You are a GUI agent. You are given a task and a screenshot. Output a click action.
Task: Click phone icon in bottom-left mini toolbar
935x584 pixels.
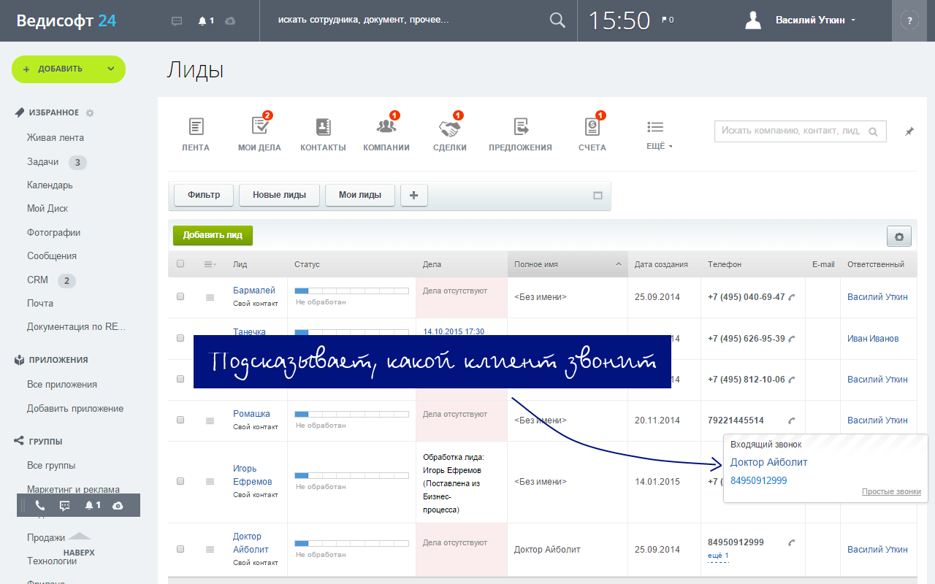click(39, 505)
